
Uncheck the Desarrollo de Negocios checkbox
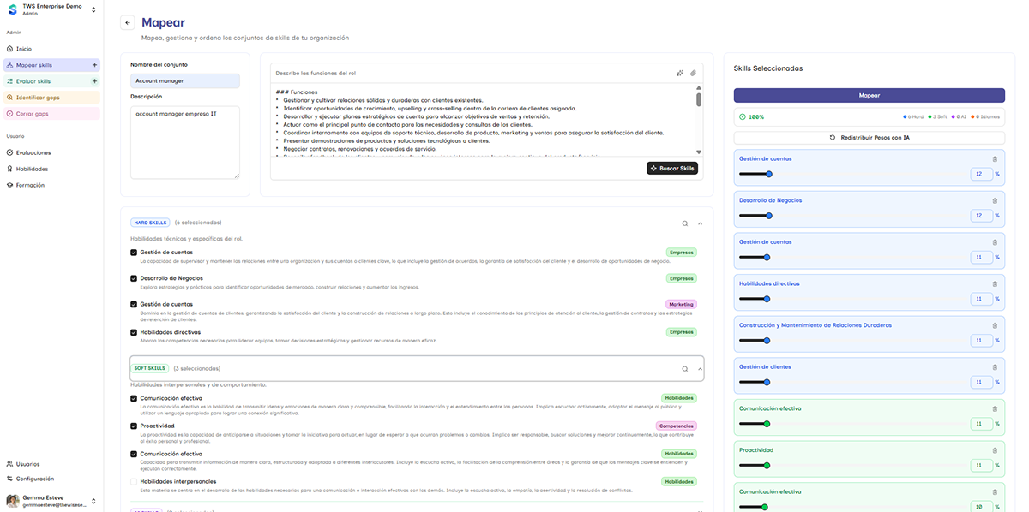[134, 278]
